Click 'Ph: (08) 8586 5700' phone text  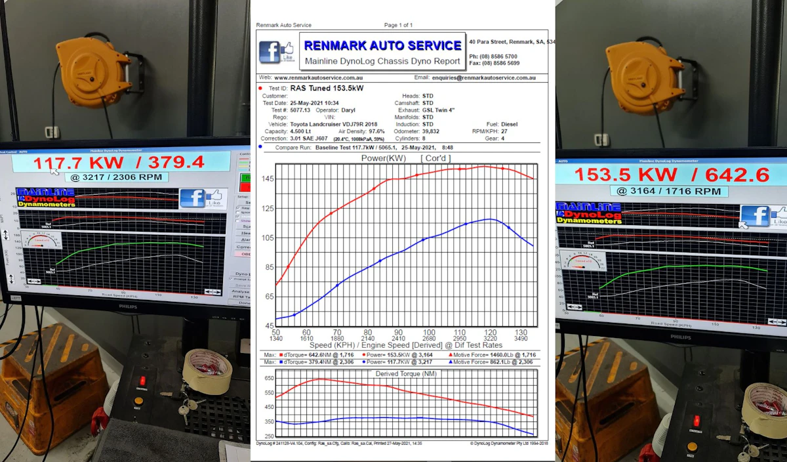(493, 57)
